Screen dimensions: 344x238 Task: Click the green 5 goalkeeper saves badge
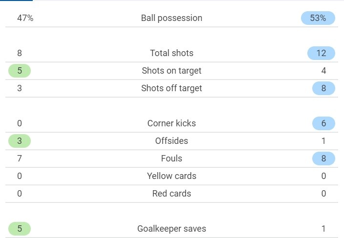coord(20,229)
